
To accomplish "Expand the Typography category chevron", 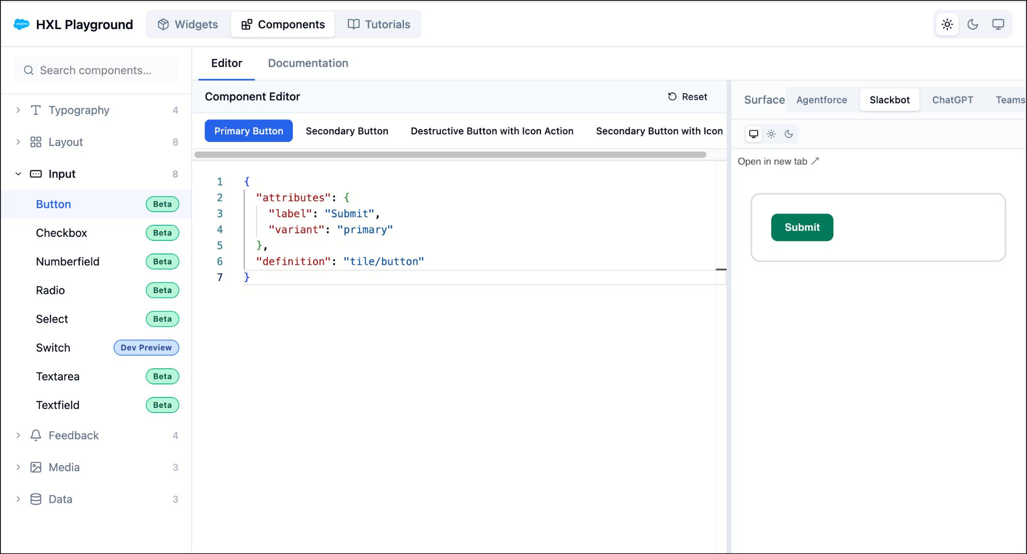I will click(18, 110).
